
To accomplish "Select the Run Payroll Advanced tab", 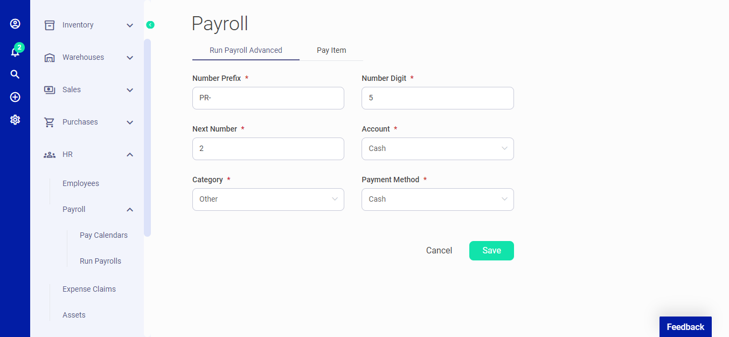I will pyautogui.click(x=246, y=50).
